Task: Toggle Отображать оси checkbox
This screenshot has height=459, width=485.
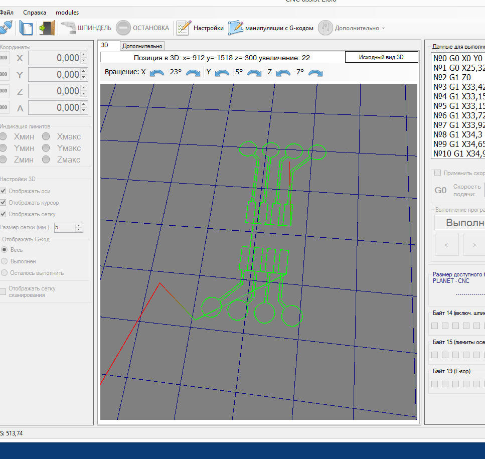Action: point(3,191)
